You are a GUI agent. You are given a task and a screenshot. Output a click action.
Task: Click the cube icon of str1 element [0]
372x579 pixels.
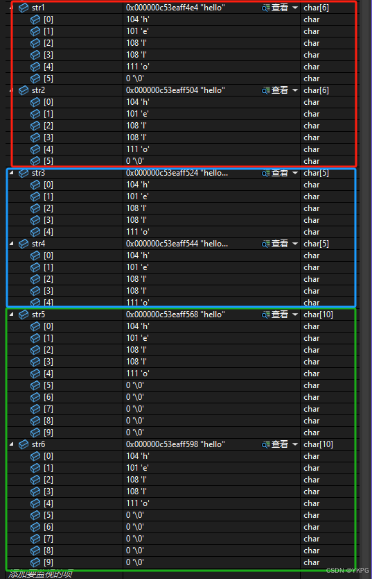35,19
